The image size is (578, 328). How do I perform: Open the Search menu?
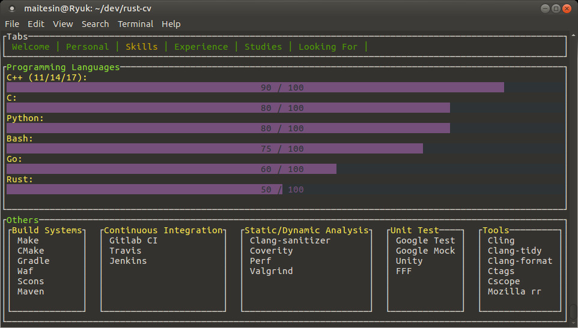(96, 24)
